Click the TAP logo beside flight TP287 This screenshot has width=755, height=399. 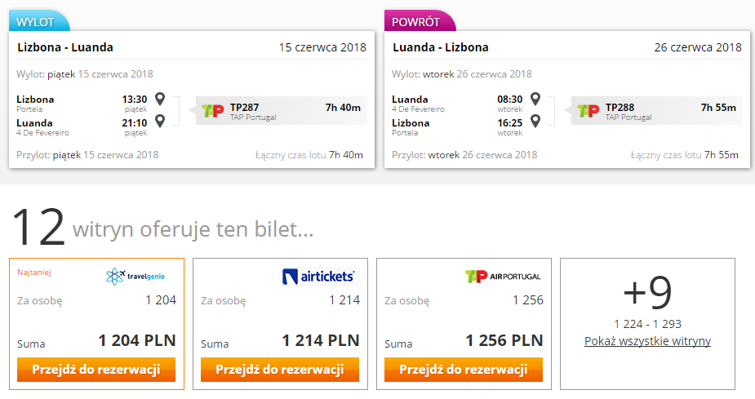pos(213,111)
